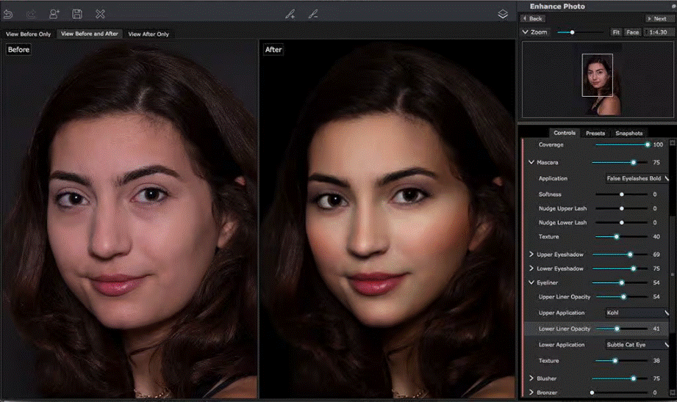The image size is (677, 402).
Task: Open the Mascara Application dropdown (False Eyelashes Bold)
Action: 637,178
